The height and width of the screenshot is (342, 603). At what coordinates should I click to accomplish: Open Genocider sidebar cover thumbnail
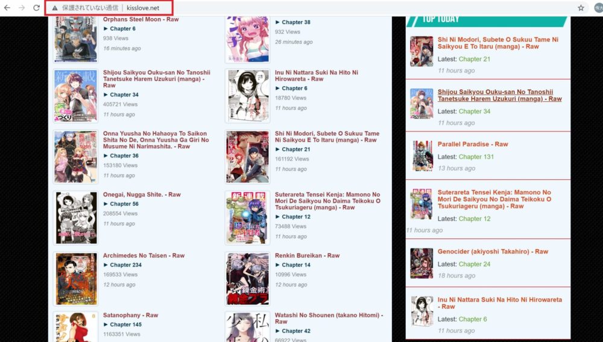tap(421, 263)
